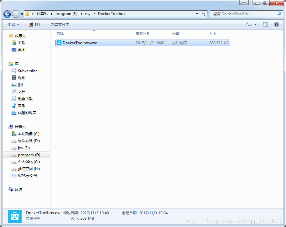Select 计算机 in the address breadcrumb

[42, 14]
